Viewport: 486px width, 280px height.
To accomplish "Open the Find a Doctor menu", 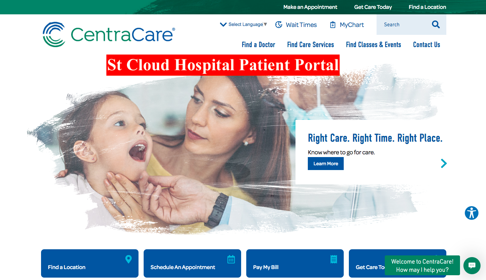I will [x=258, y=45].
